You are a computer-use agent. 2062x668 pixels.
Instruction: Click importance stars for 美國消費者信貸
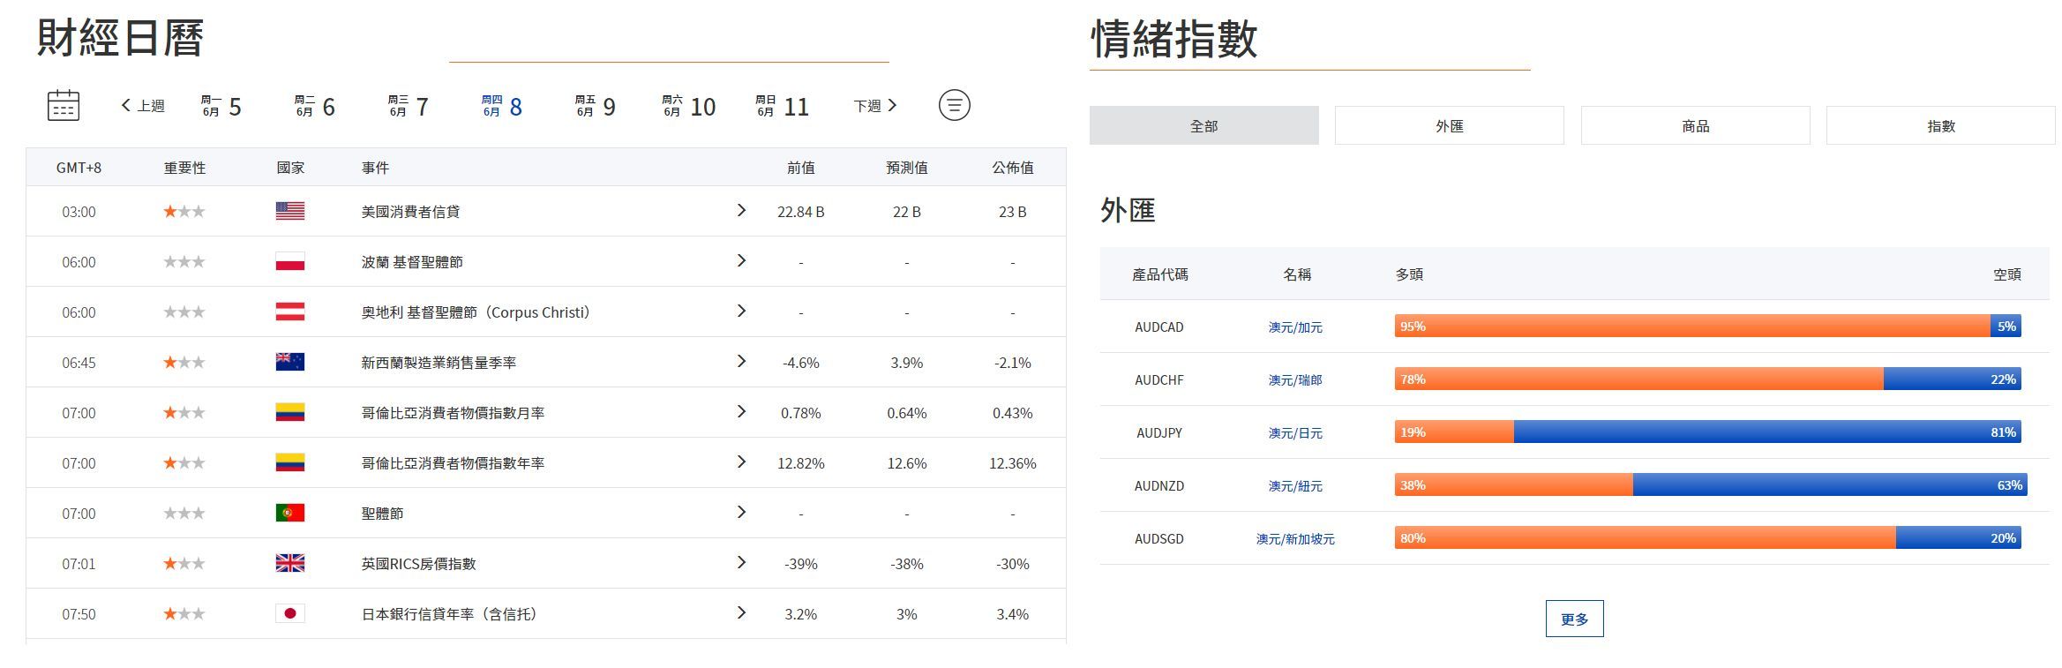coord(184,211)
